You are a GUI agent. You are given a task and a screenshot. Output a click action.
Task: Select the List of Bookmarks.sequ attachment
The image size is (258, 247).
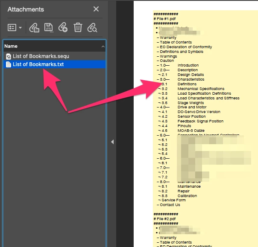coord(54,56)
